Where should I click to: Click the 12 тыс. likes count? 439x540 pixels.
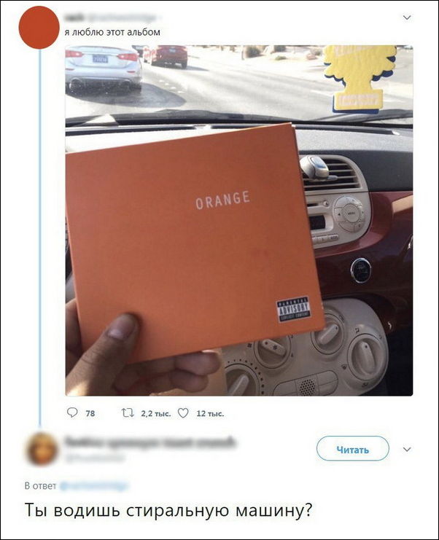tap(210, 414)
